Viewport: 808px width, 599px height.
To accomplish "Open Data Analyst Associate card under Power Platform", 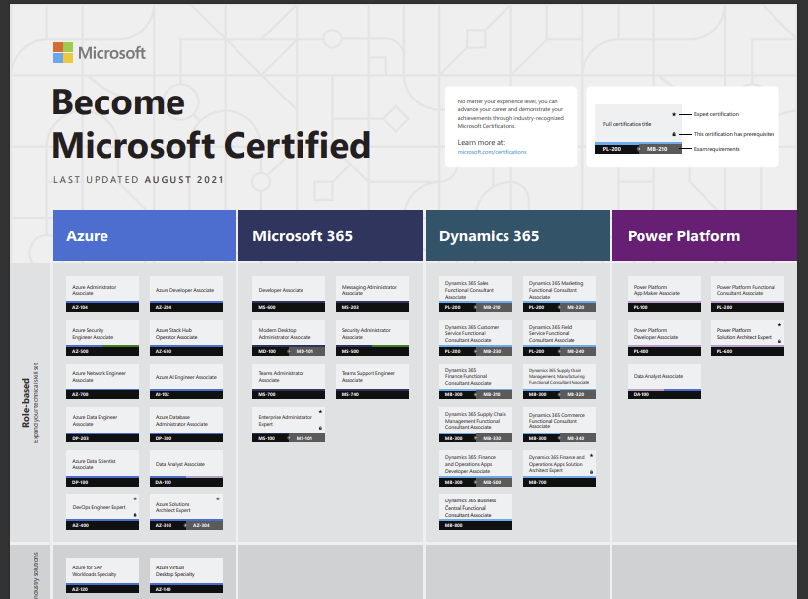I will click(664, 381).
